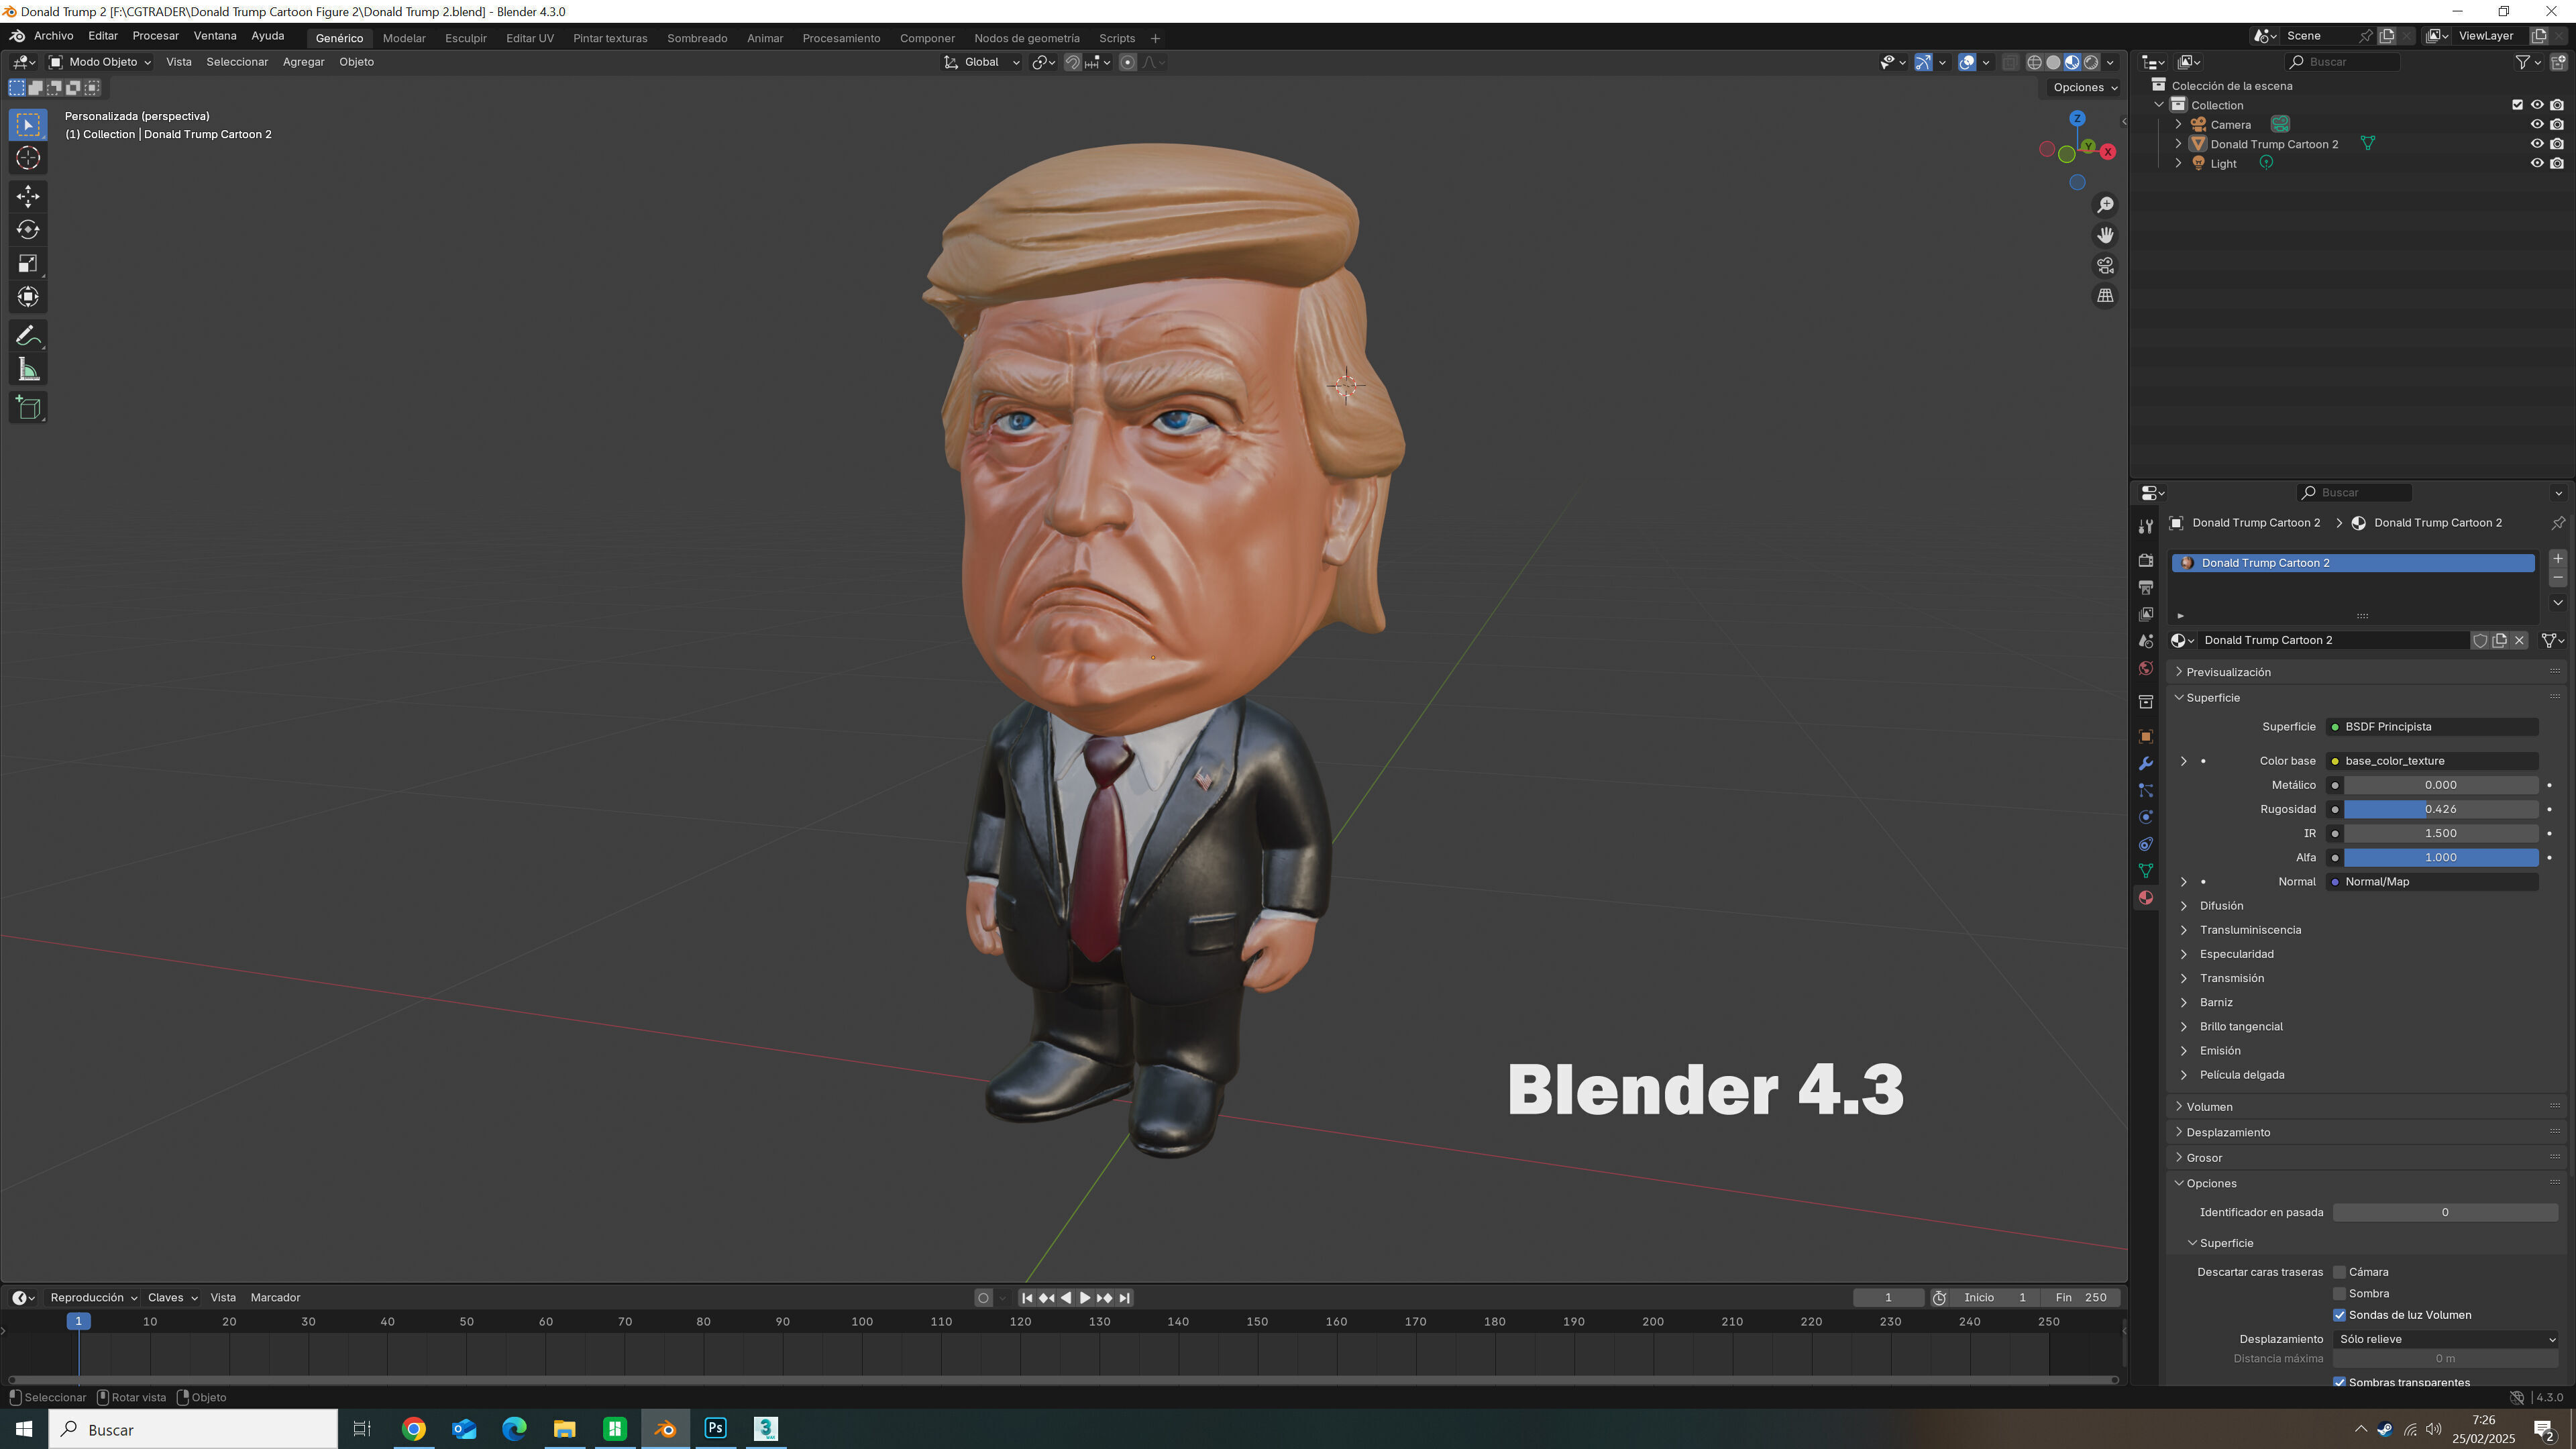
Task: Select the Move tool
Action: [x=28, y=196]
